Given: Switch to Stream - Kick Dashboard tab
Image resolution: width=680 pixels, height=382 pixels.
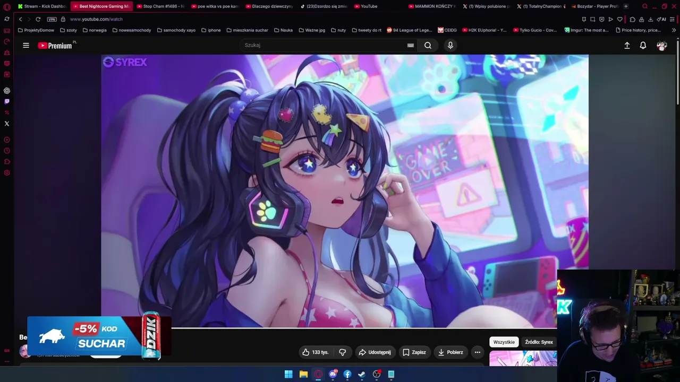Looking at the screenshot, I should point(42,6).
